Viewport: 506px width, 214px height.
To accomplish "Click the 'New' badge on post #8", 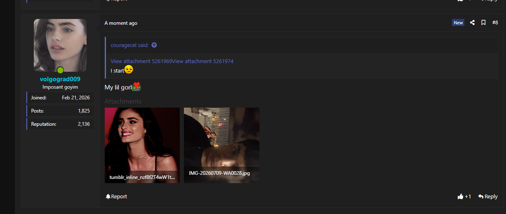I will point(458,23).
